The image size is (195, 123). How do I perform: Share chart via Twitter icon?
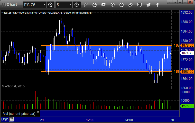[x=148, y=5]
